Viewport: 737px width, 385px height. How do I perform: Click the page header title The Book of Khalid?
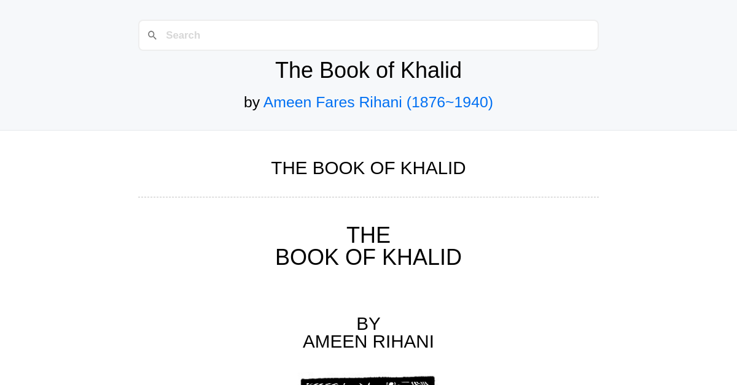pos(368,70)
